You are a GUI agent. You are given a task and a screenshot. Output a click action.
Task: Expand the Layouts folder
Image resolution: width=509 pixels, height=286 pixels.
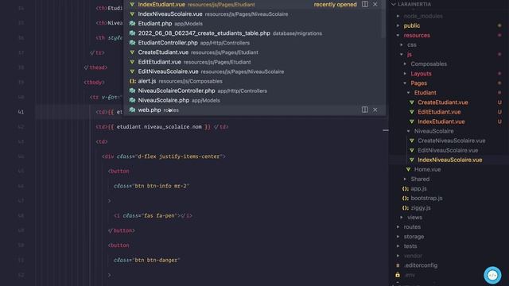point(405,74)
